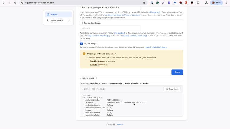Open Custom Loader power up link

(x=134, y=36)
